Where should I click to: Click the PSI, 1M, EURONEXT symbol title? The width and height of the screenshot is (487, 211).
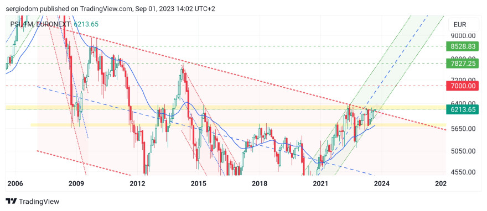coord(40,24)
